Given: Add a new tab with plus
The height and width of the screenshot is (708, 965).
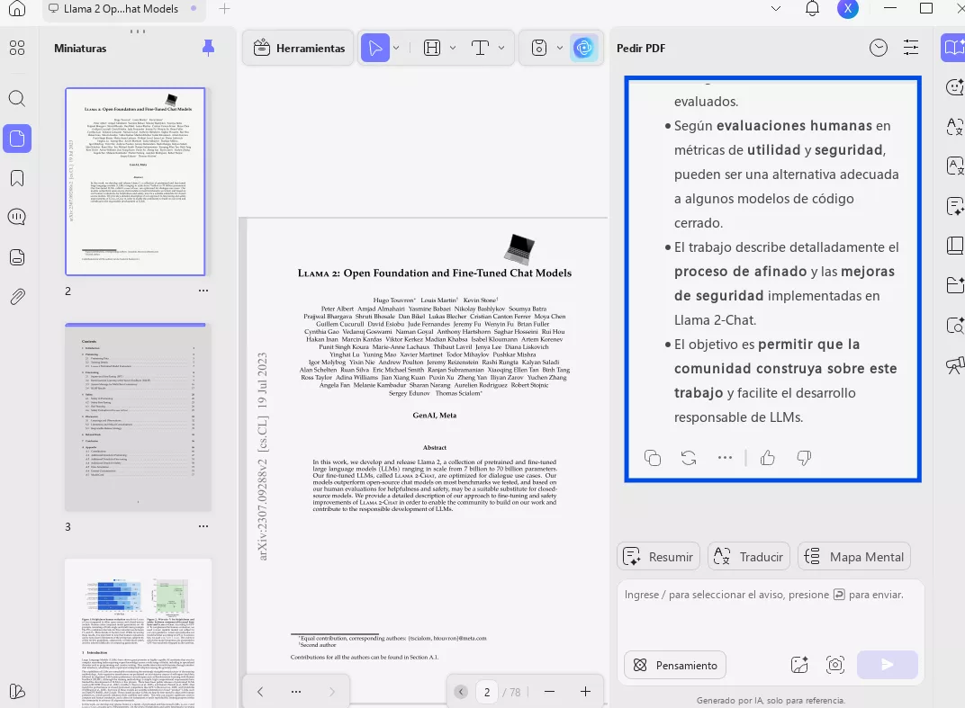Looking at the screenshot, I should pos(225,9).
